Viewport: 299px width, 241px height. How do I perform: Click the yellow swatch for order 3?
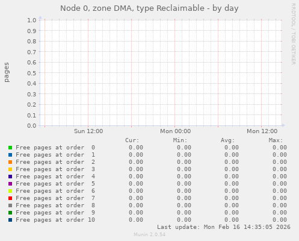(10, 169)
